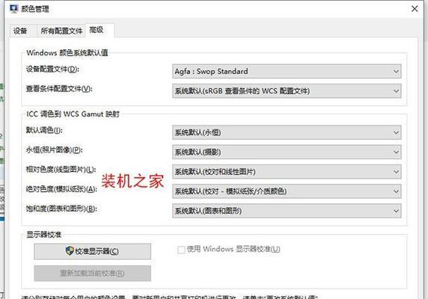
Task: Click the 设备配置文件(D) label
Action: coord(52,70)
